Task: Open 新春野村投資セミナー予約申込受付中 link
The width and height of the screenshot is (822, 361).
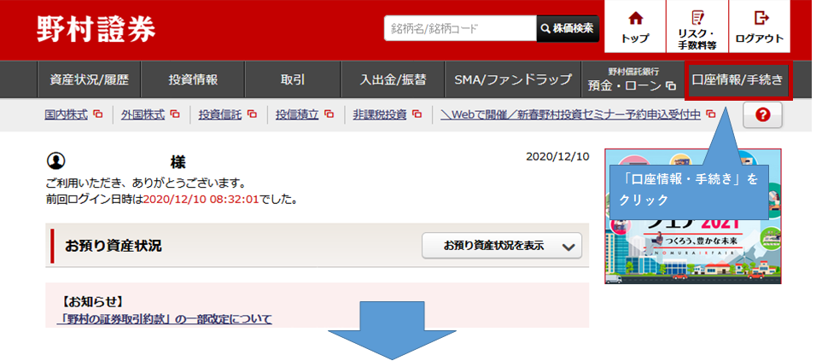Action: pos(570,114)
